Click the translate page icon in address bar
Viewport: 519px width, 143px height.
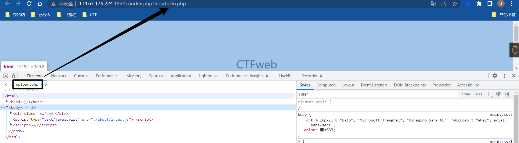[433, 4]
